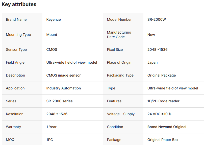Screen dimensions: 204x145
Task: Select the 1PC MOQ value
Action: tap(50, 140)
